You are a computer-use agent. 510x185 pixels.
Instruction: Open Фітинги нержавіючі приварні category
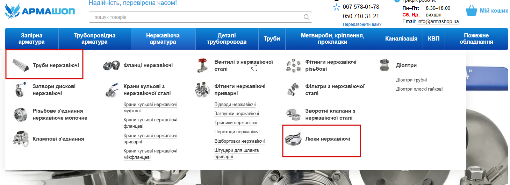coord(240,90)
